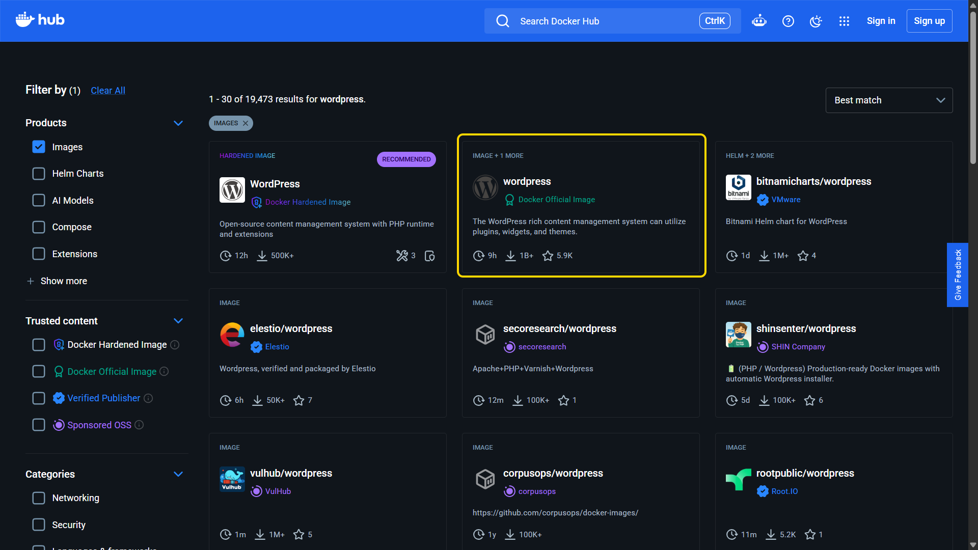This screenshot has height=550, width=978.
Task: Click "HELM + 2 MORE" label on bitnamicharts card
Action: tap(750, 156)
